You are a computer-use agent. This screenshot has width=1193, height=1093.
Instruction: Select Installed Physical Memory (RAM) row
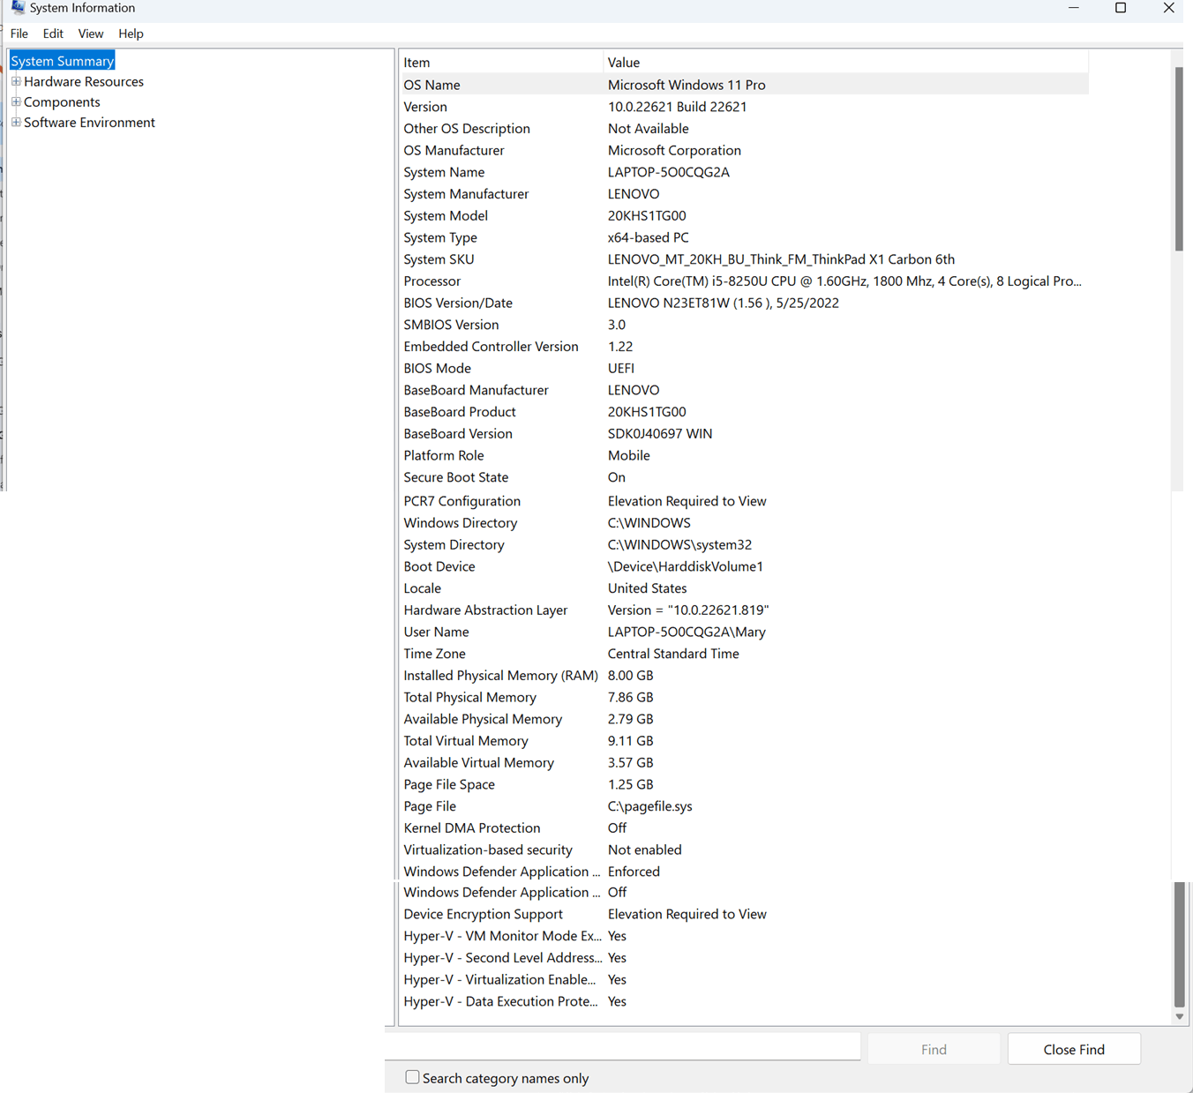744,676
